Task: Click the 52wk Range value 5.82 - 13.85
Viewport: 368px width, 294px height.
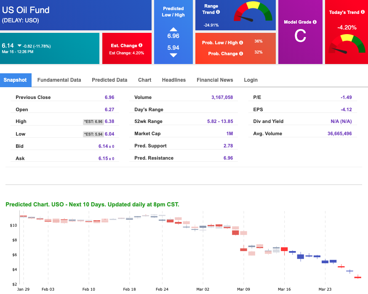Action: point(220,121)
